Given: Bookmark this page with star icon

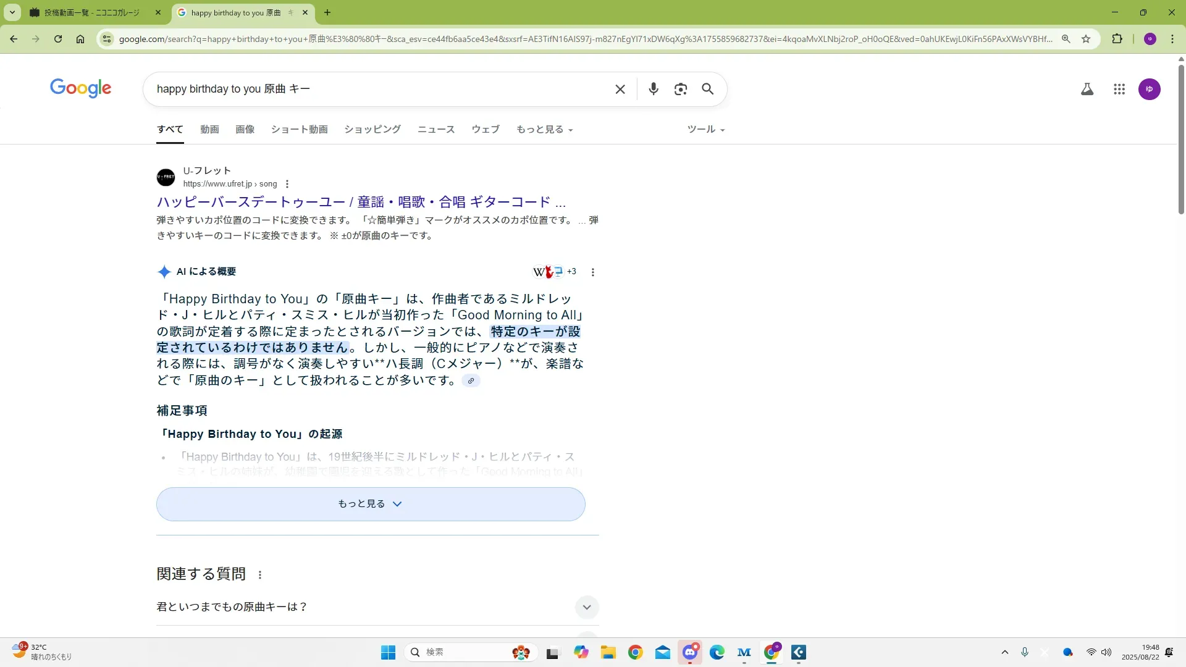Looking at the screenshot, I should click(x=1086, y=39).
